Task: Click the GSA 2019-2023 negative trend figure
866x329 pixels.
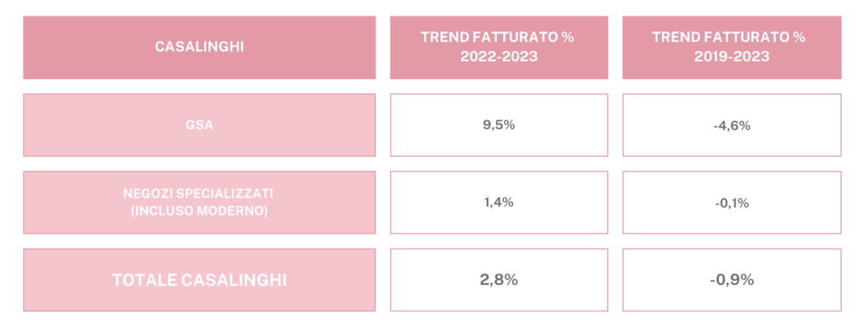Action: click(x=732, y=126)
